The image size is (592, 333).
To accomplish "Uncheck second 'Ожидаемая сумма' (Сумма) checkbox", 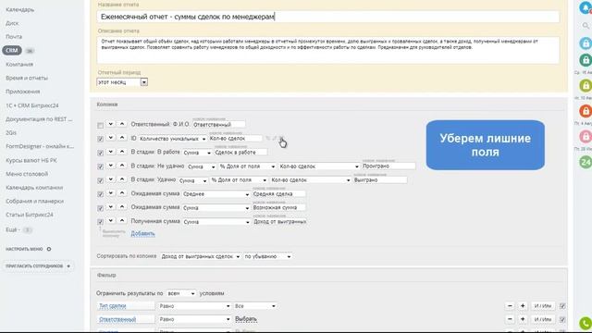I will (x=100, y=208).
